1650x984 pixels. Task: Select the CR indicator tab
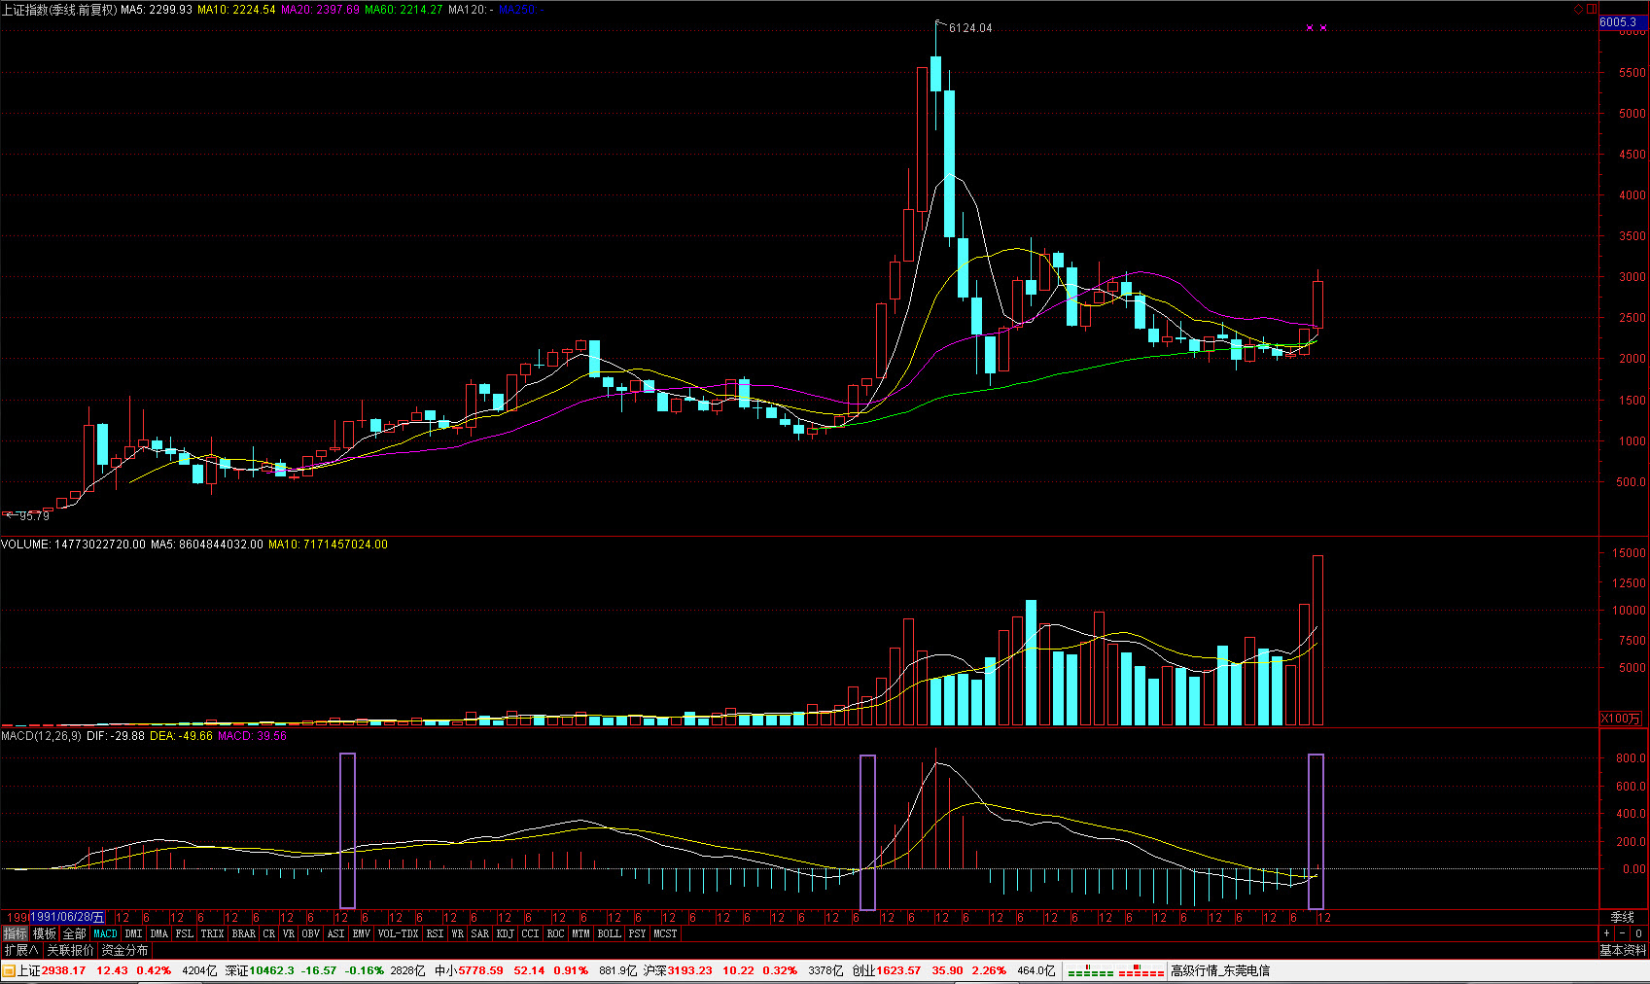click(269, 933)
